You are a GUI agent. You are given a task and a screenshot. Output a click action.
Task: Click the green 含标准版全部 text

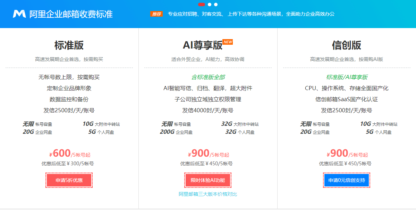tap(208, 77)
